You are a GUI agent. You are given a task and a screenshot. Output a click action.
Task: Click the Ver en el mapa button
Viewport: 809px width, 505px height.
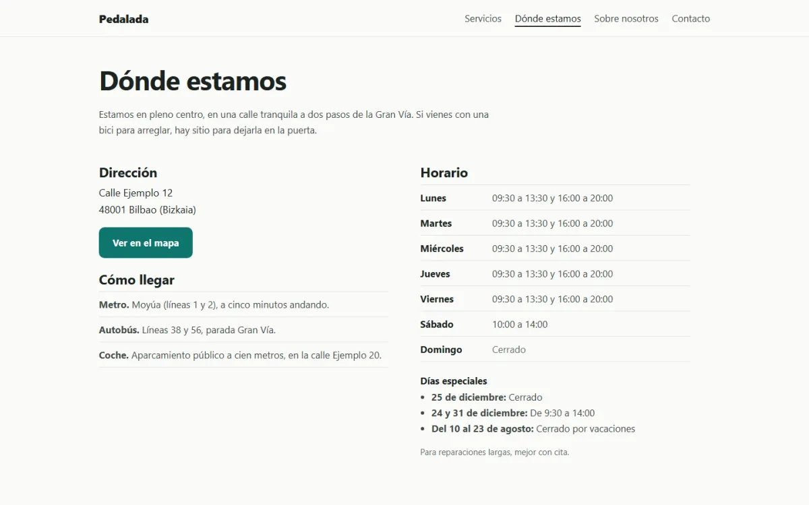pyautogui.click(x=146, y=242)
